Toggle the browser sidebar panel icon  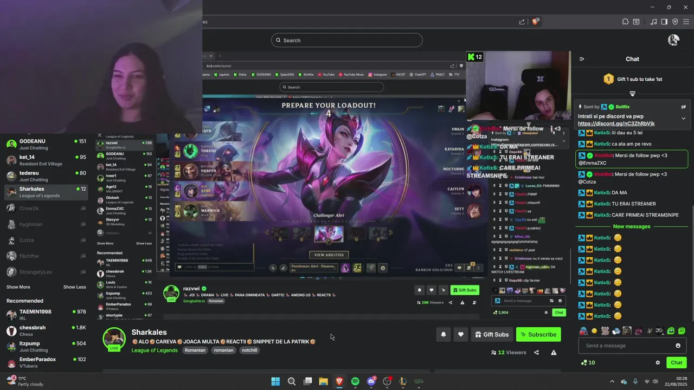pyautogui.click(x=664, y=22)
